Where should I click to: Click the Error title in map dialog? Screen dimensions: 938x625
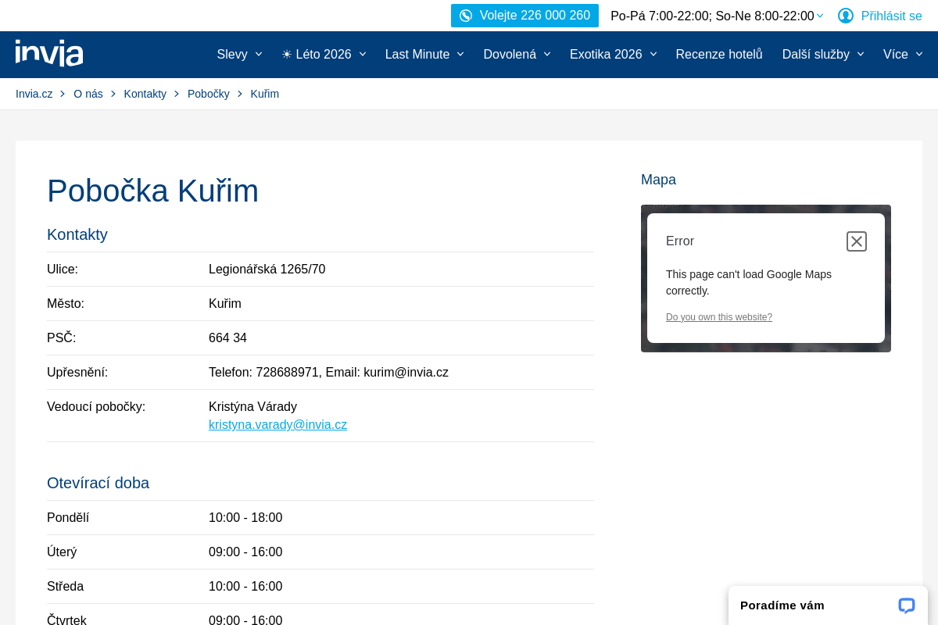click(680, 241)
